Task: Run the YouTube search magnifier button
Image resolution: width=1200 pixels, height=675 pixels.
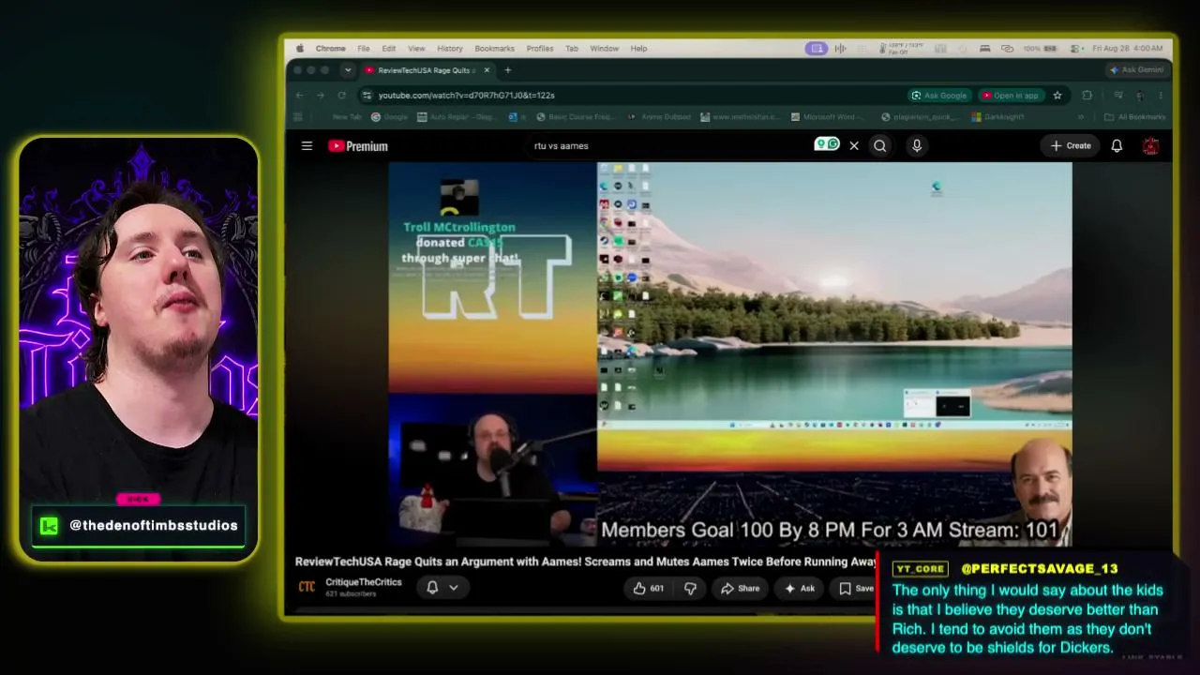Action: pyautogui.click(x=879, y=145)
